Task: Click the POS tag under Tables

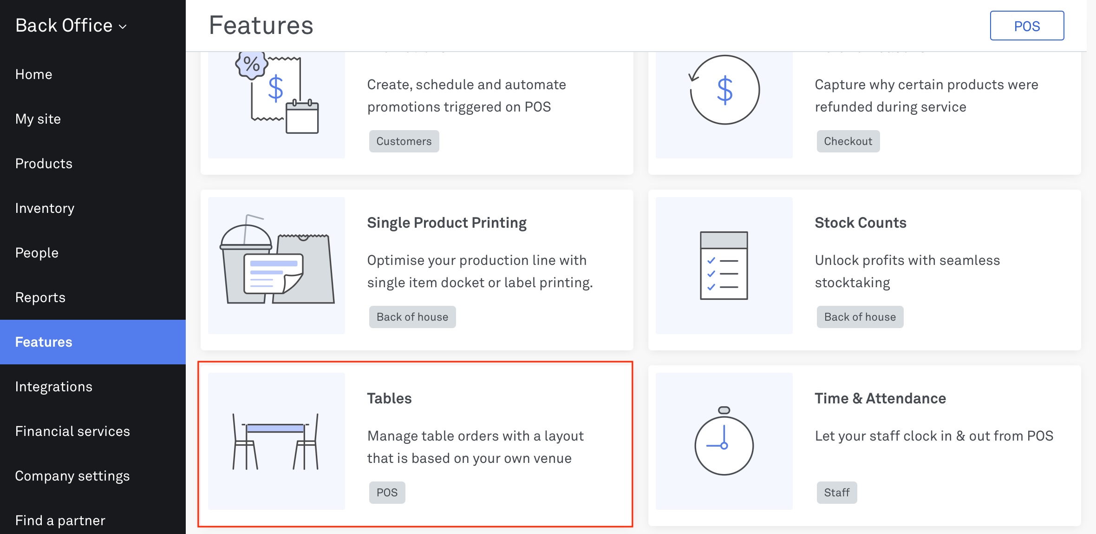Action: click(387, 493)
